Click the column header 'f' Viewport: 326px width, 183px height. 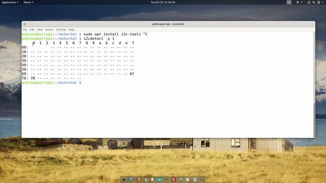tap(133, 43)
